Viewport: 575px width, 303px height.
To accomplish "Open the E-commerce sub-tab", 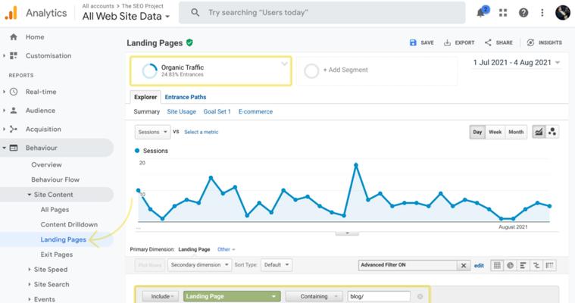I will [x=255, y=111].
